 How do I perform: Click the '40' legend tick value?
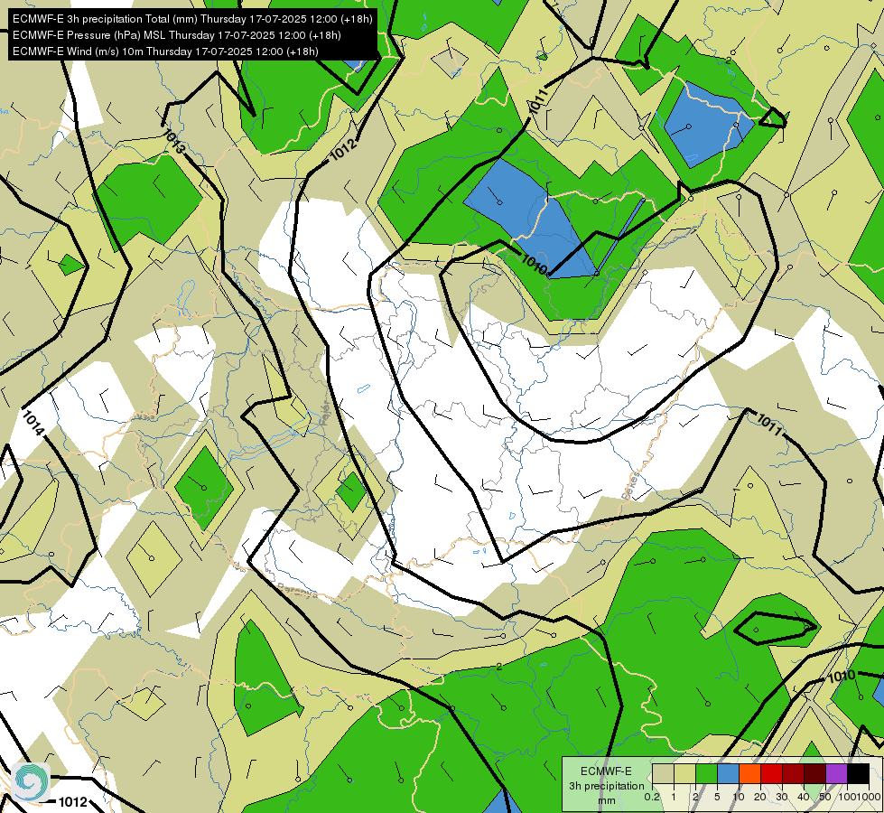coord(804,797)
